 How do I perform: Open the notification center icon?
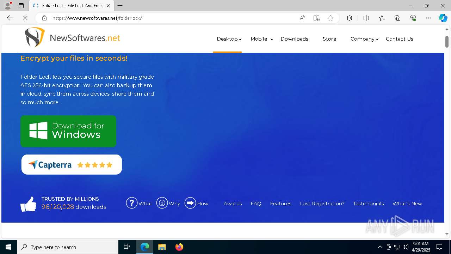(x=439, y=247)
